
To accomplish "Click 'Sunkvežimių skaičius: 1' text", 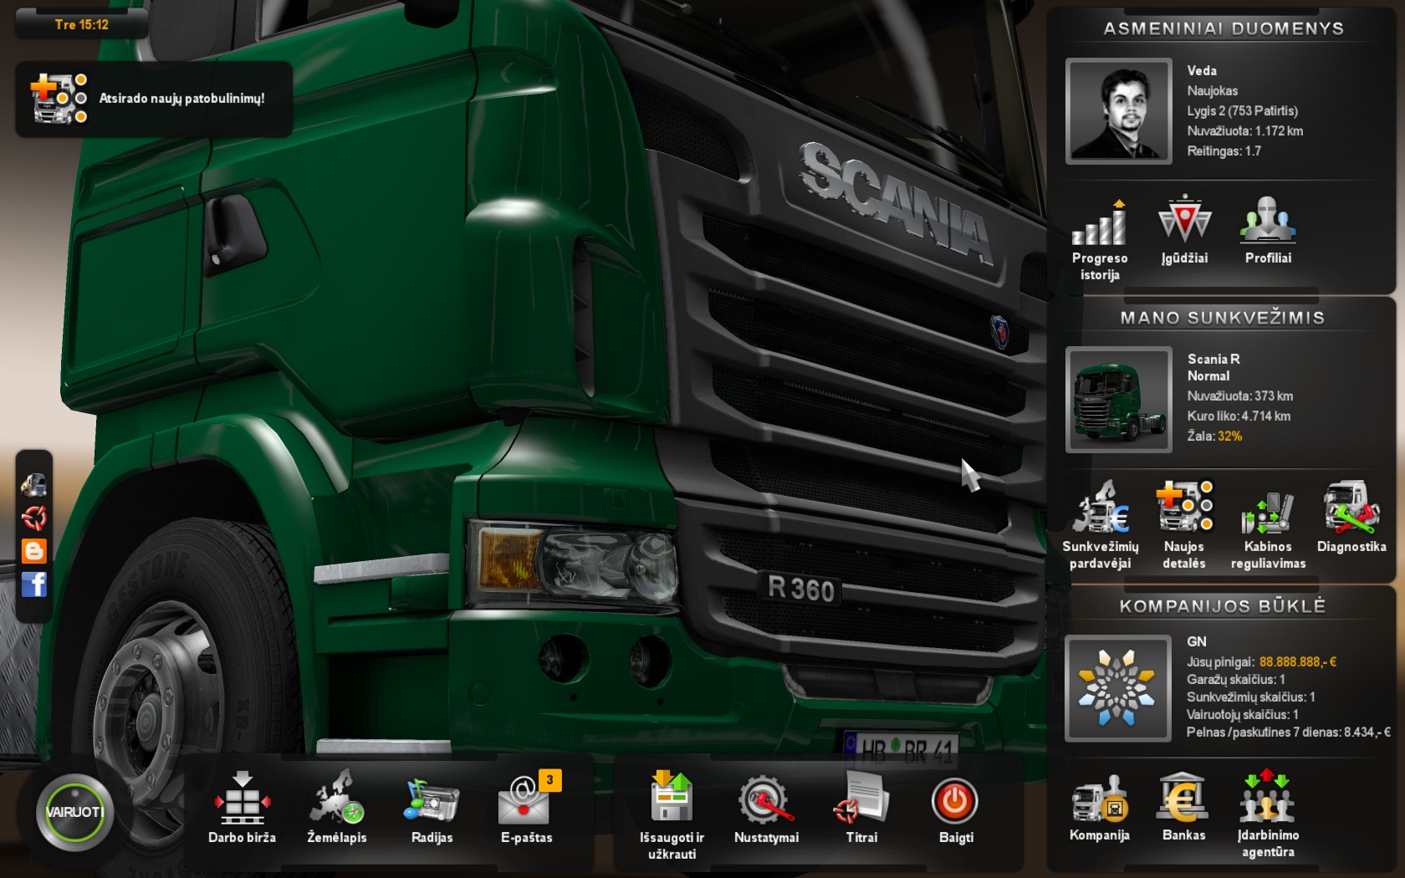I will (1250, 697).
